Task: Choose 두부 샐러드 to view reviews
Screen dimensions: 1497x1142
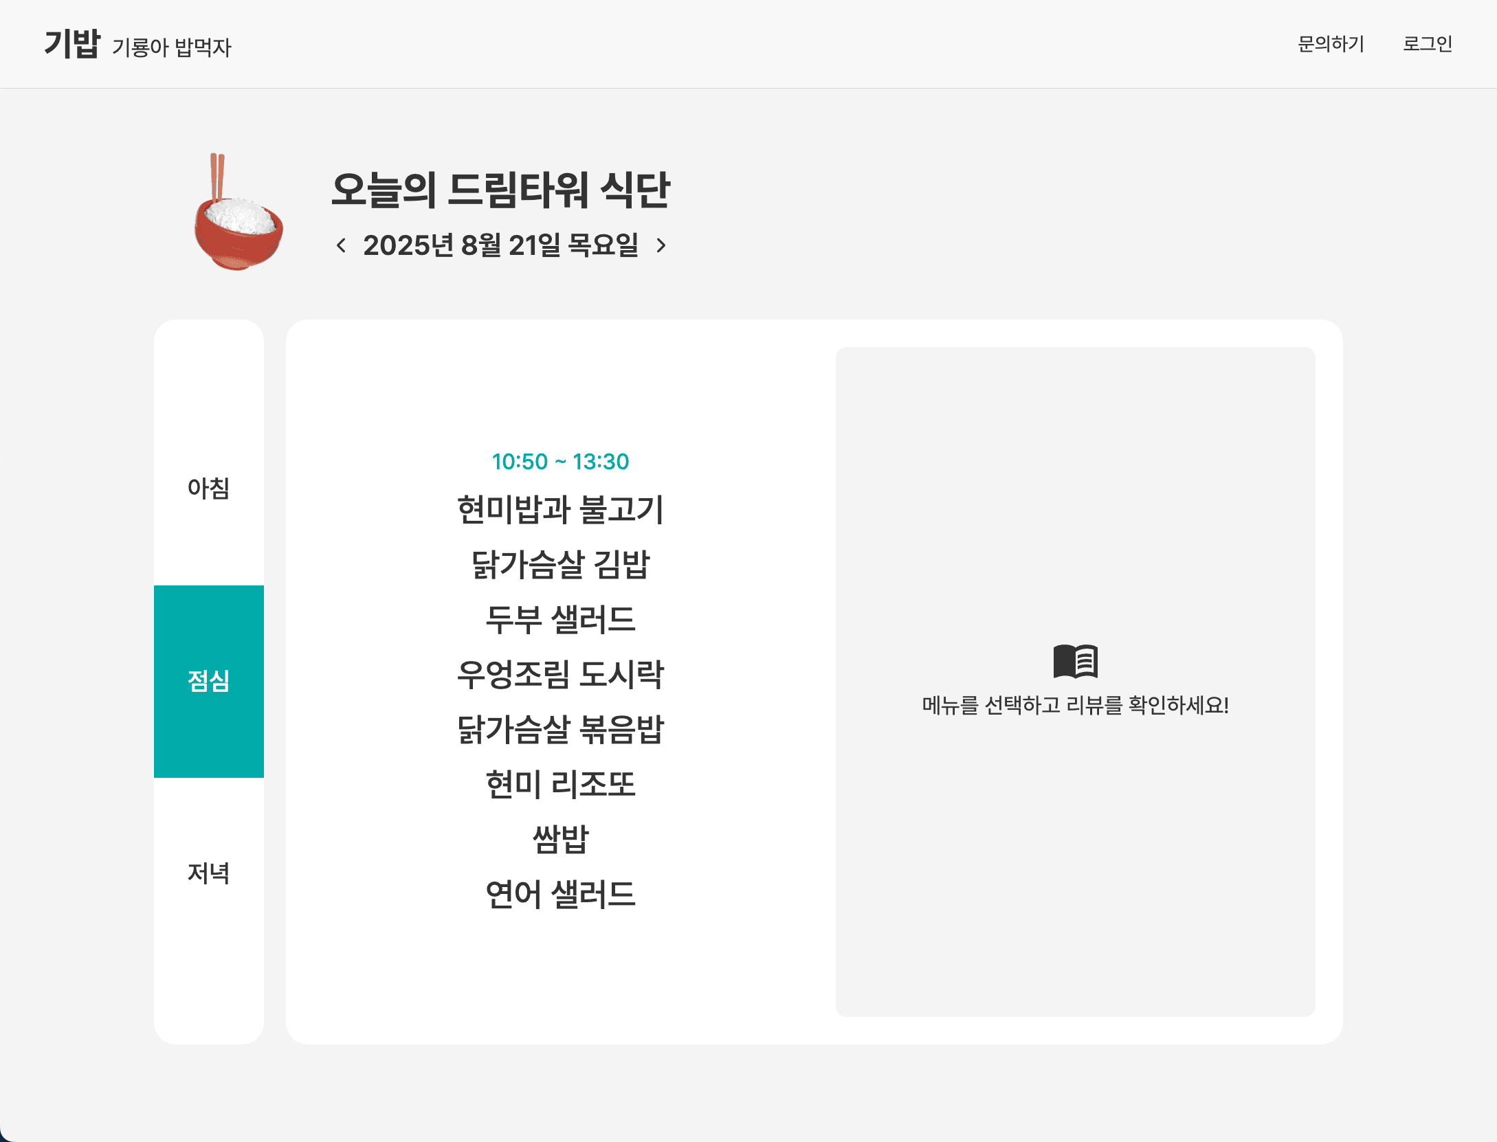Action: [561, 620]
